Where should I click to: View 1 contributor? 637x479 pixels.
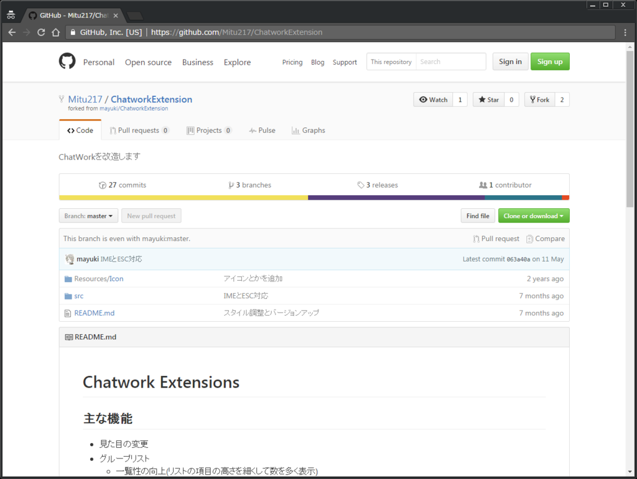[x=505, y=185]
